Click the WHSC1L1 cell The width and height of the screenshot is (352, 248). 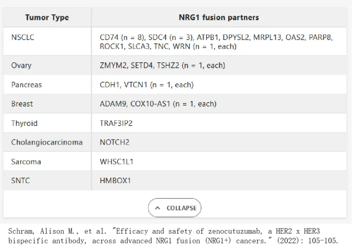click(117, 162)
